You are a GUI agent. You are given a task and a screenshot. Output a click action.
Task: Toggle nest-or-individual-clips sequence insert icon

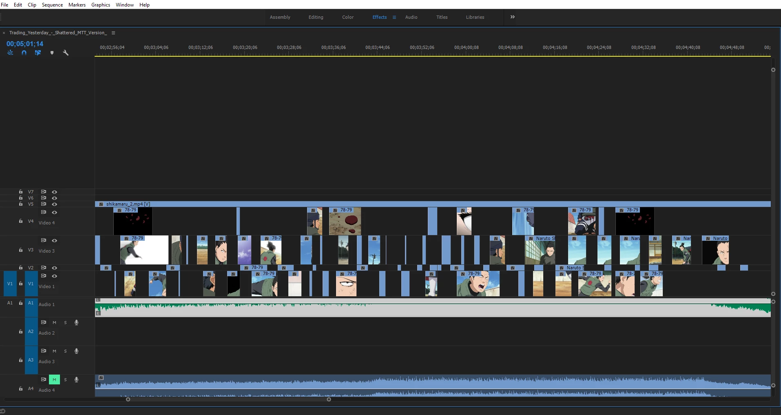[x=10, y=53]
